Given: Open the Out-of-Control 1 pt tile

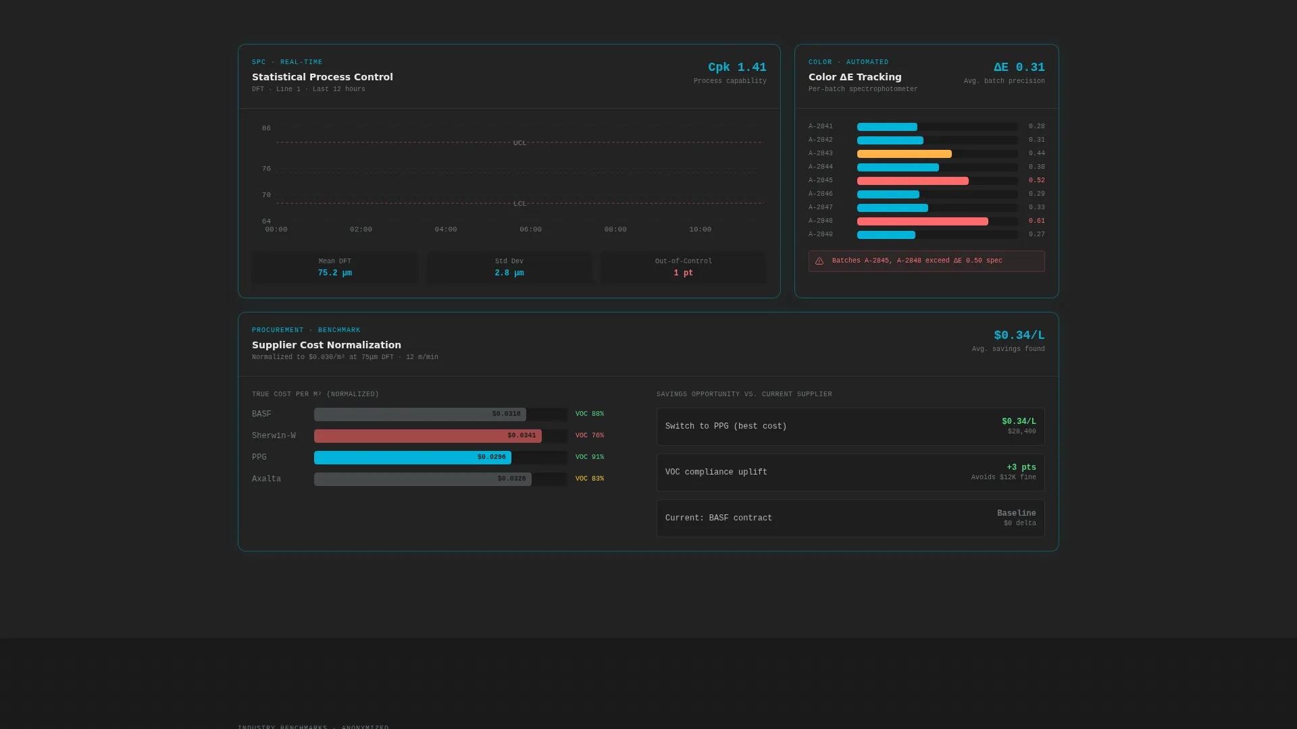Looking at the screenshot, I should pyautogui.click(x=684, y=267).
